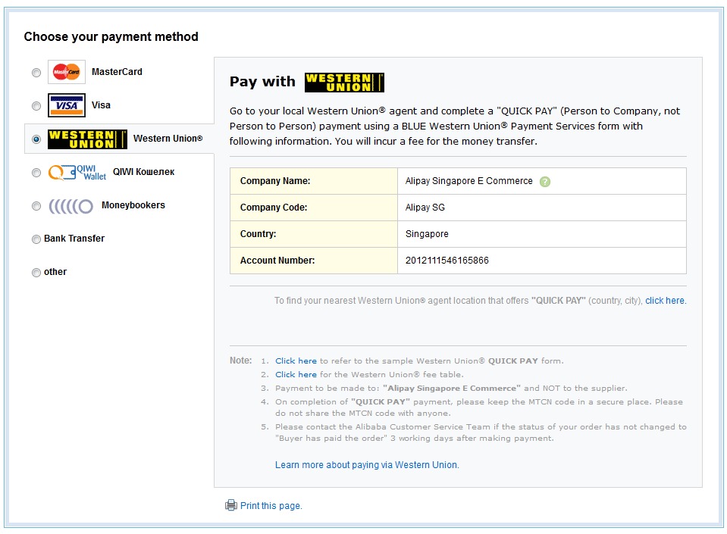The width and height of the screenshot is (727, 534).
Task: Select the Visa radio button
Action: click(36, 106)
